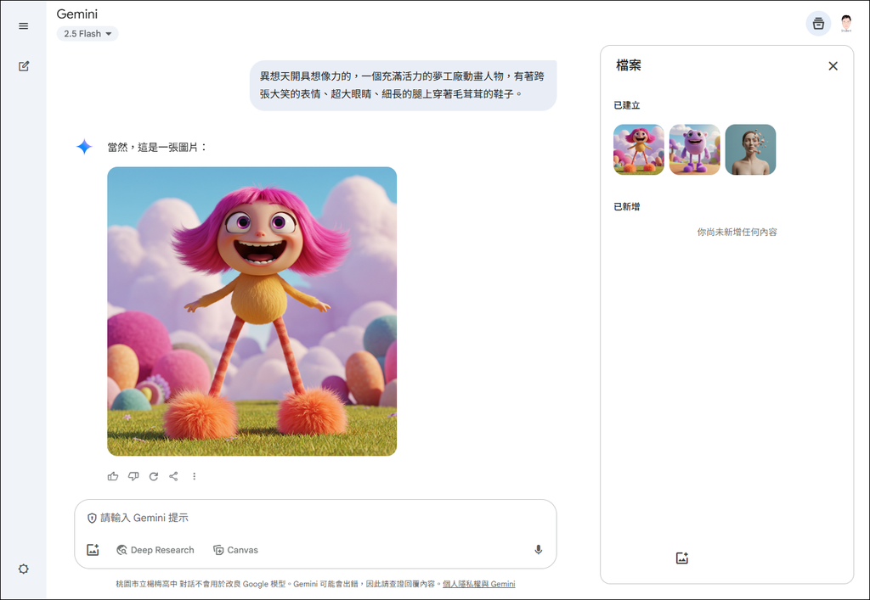Viewport: 870px width, 600px height.
Task: Click the thumbs down icon under the image
Action: (x=133, y=476)
